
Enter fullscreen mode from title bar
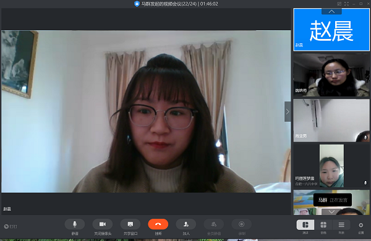[x=346, y=4]
